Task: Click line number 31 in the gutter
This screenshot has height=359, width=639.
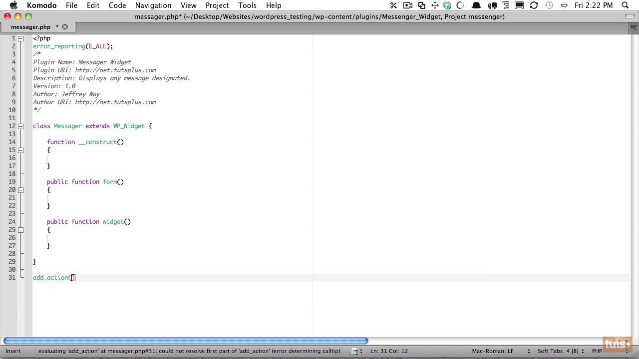Action: pos(12,278)
